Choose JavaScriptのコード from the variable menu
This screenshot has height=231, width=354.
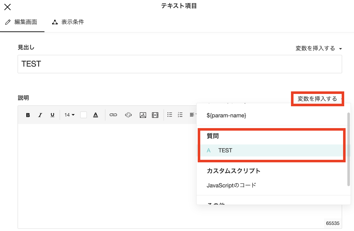pos(231,185)
